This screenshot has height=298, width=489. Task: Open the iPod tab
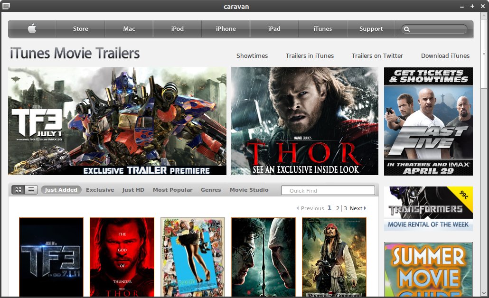pyautogui.click(x=177, y=28)
